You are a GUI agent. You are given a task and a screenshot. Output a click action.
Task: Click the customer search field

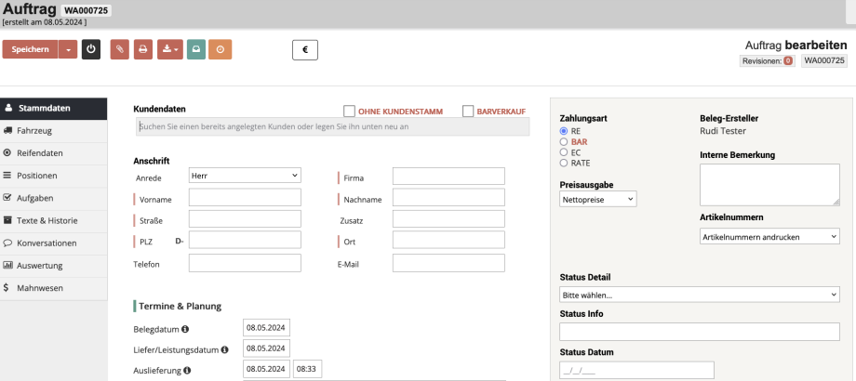(x=331, y=126)
